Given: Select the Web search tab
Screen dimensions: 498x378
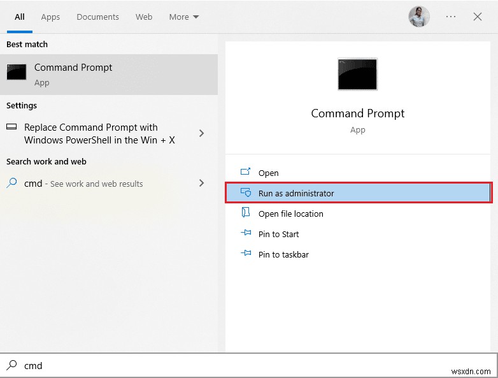Looking at the screenshot, I should 144,17.
